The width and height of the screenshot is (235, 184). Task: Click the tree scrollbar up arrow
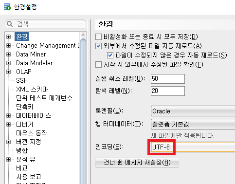point(83,35)
